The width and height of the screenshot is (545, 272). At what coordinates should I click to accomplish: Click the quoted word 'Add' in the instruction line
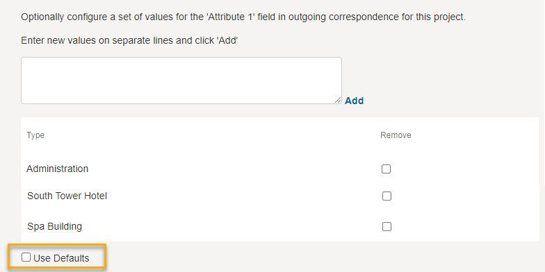point(227,40)
